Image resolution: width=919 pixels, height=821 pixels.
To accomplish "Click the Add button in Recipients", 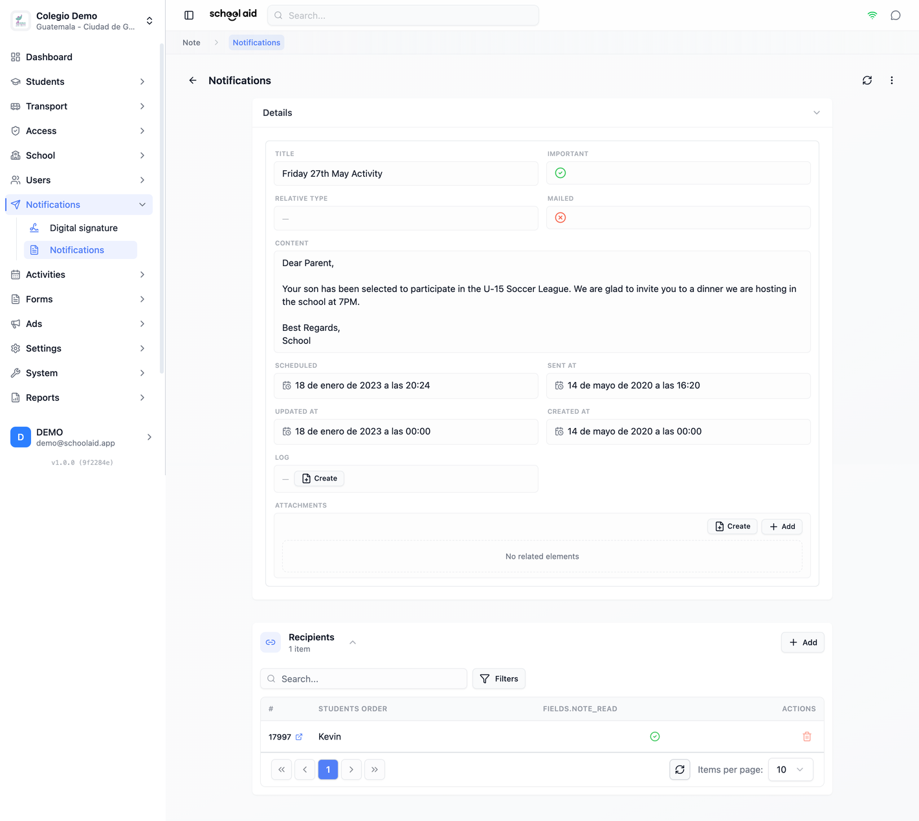I will pyautogui.click(x=803, y=642).
